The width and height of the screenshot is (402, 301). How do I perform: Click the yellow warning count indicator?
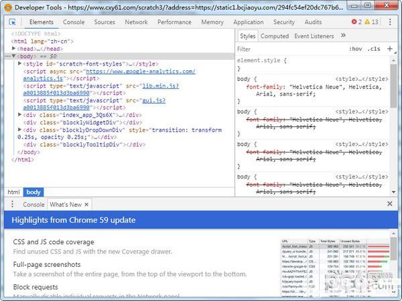[x=371, y=22]
